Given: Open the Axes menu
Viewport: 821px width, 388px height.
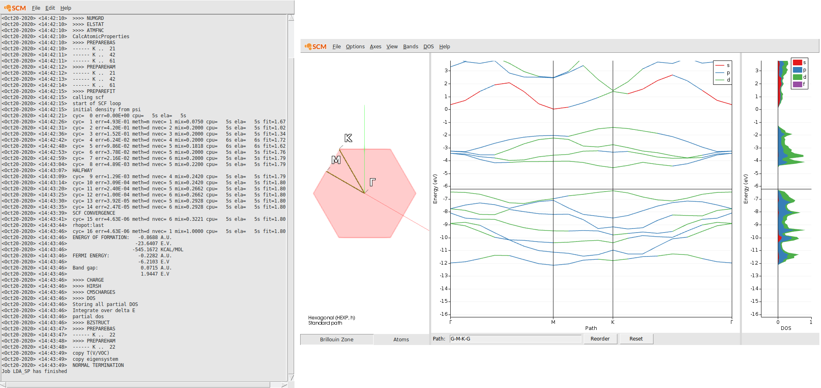Looking at the screenshot, I should click(x=375, y=46).
